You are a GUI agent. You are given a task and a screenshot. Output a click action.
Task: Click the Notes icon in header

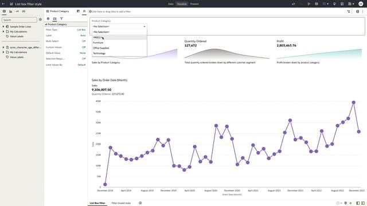coord(342,4)
